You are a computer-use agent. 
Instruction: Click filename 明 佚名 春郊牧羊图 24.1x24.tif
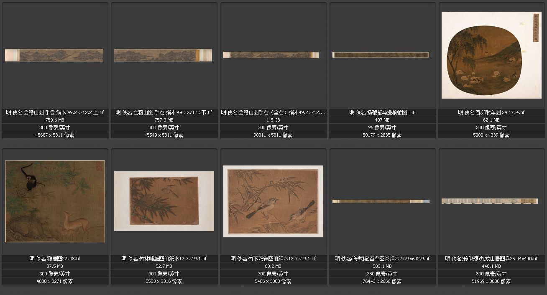coord(491,112)
